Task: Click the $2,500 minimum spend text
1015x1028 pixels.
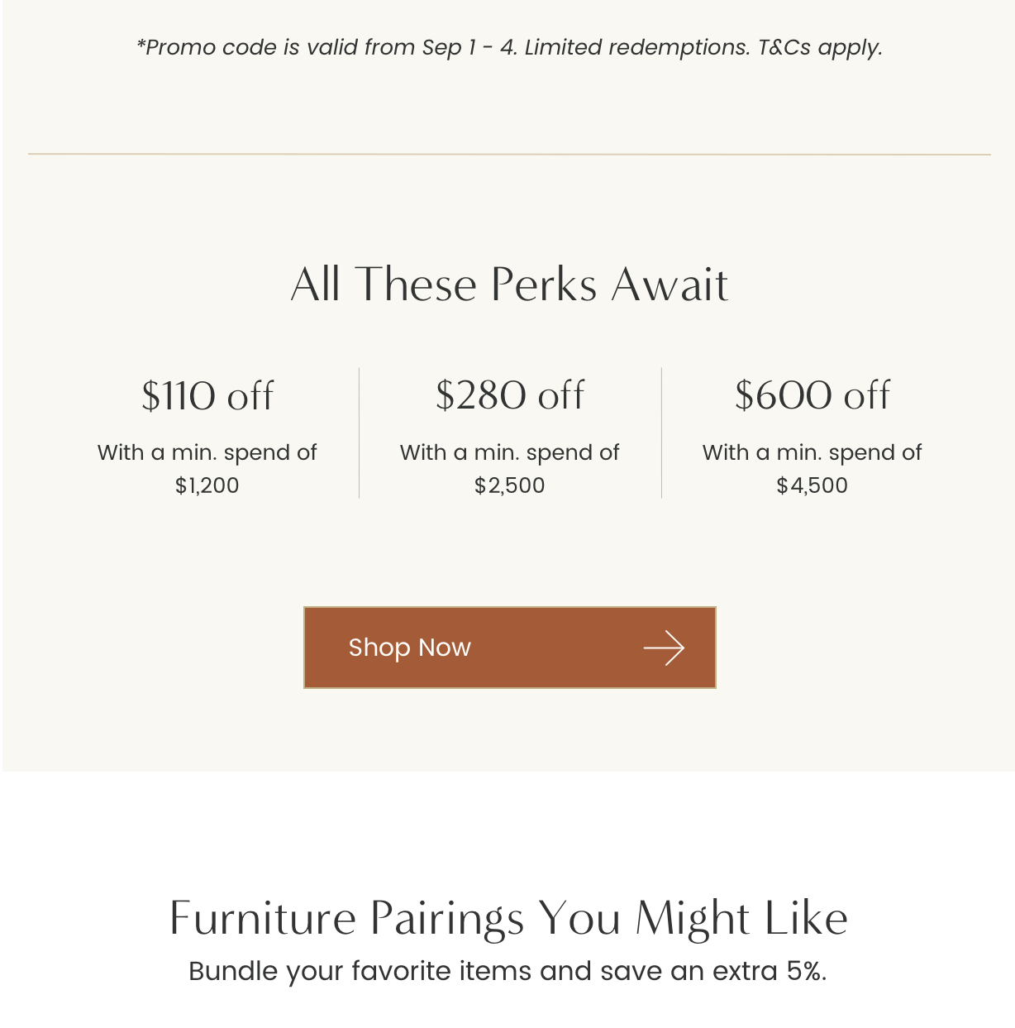Action: tap(510, 485)
